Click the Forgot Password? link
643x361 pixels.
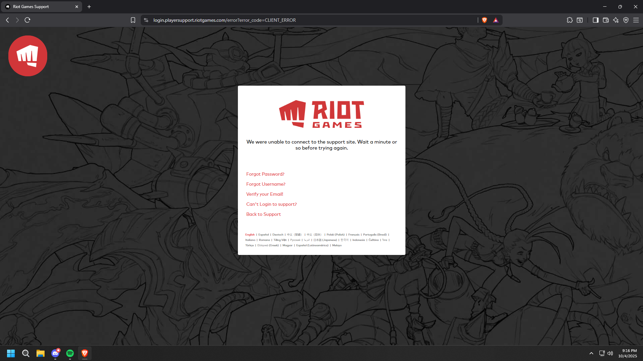[265, 174]
